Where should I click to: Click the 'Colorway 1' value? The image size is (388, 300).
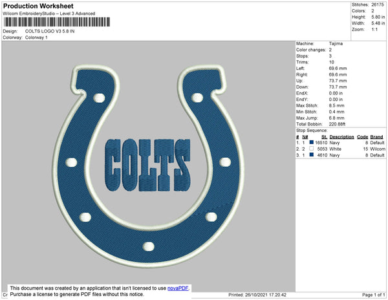[x=36, y=37]
